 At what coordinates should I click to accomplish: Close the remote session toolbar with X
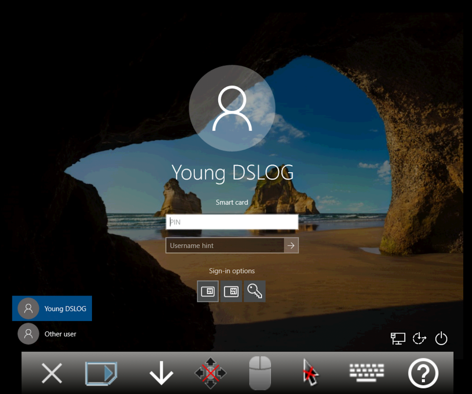pos(52,373)
